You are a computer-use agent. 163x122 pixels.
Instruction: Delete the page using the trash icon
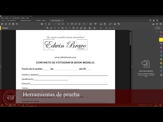coord(105,24)
